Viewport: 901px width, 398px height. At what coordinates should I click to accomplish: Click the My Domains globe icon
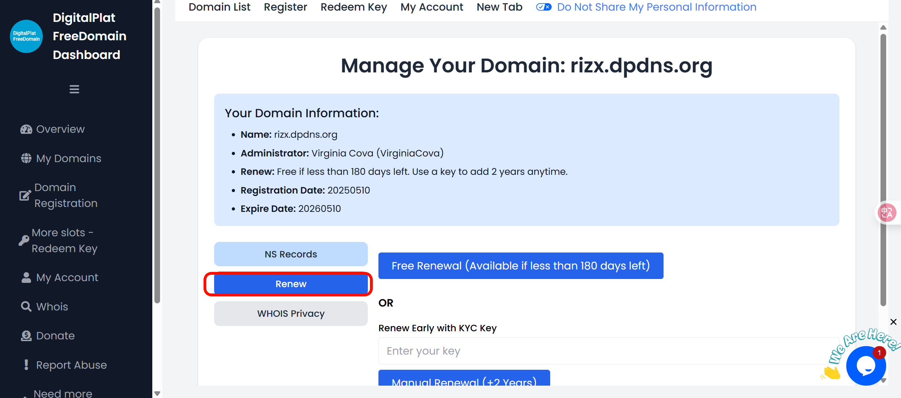26,158
